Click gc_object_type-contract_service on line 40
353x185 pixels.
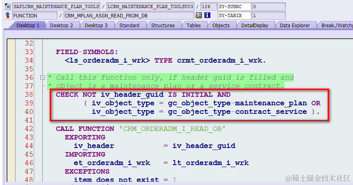[x=237, y=111]
